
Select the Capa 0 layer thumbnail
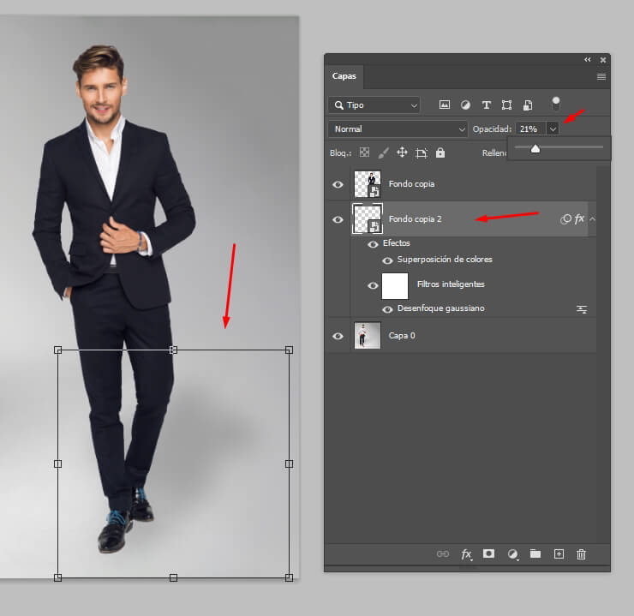pyautogui.click(x=368, y=335)
